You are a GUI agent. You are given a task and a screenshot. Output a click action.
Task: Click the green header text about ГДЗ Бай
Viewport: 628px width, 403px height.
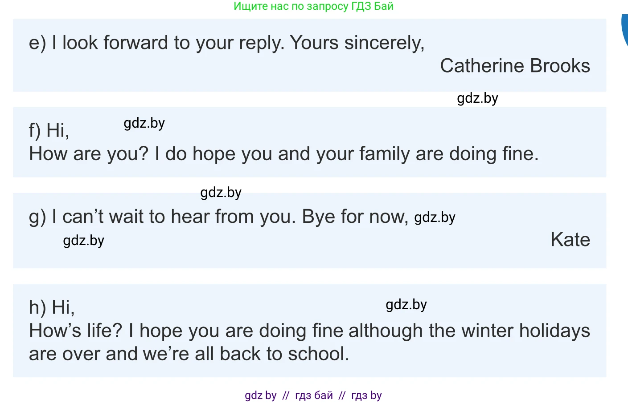(x=313, y=6)
